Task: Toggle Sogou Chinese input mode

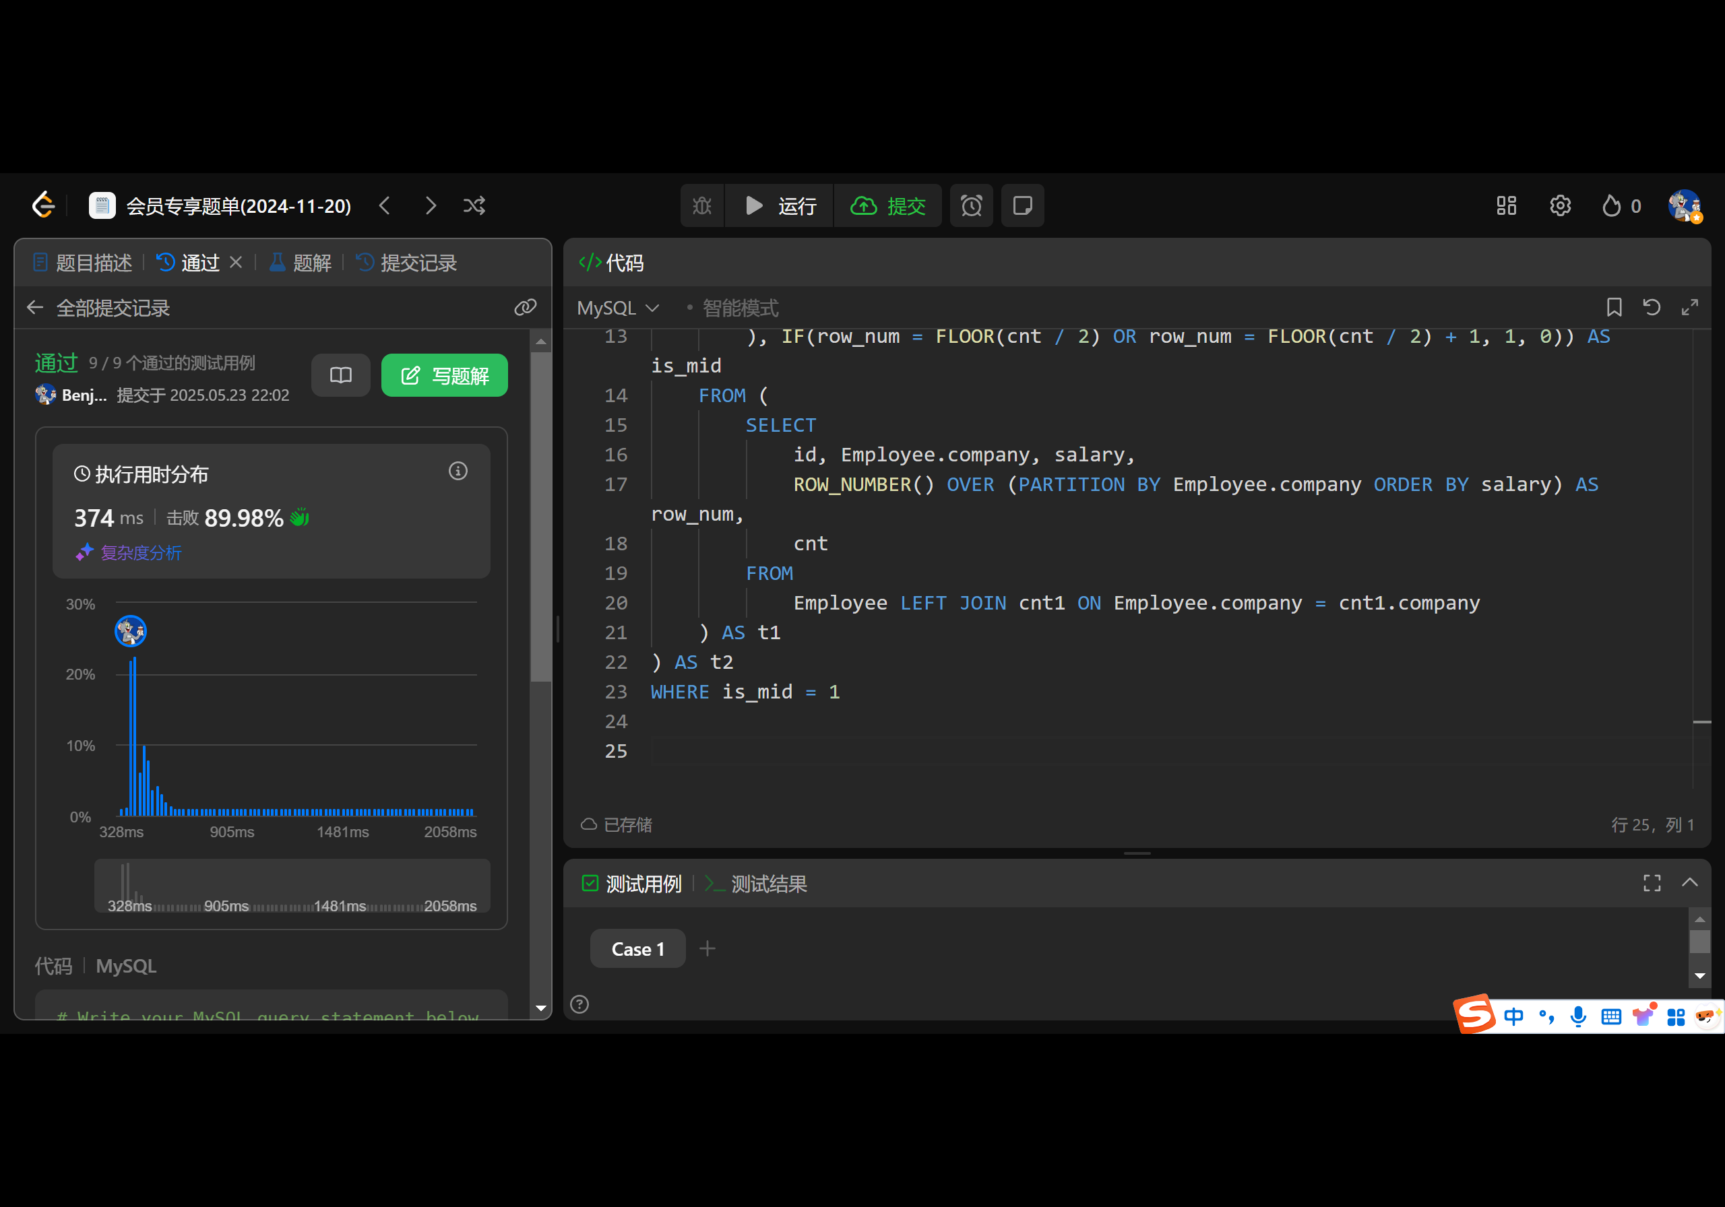Action: click(1513, 1016)
